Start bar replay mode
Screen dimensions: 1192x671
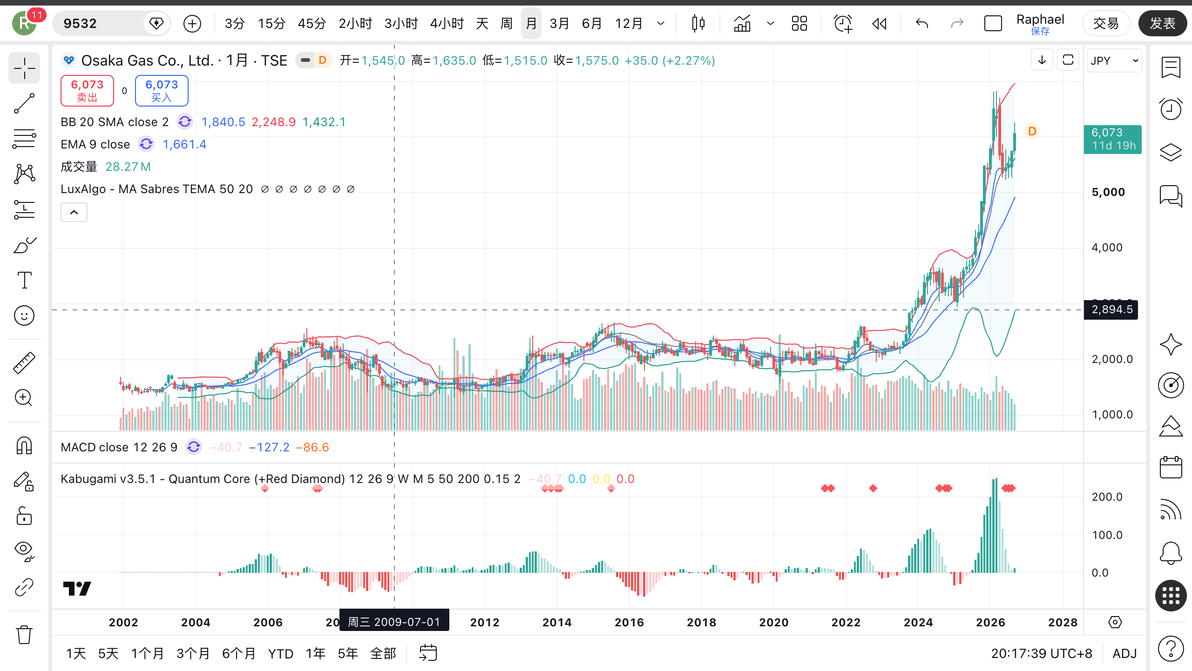(x=880, y=23)
